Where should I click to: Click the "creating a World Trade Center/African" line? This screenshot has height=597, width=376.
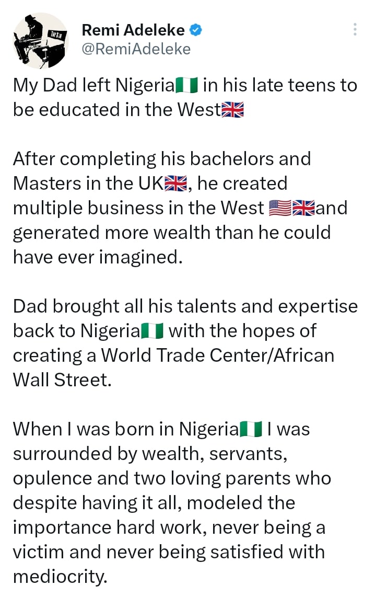point(173,355)
